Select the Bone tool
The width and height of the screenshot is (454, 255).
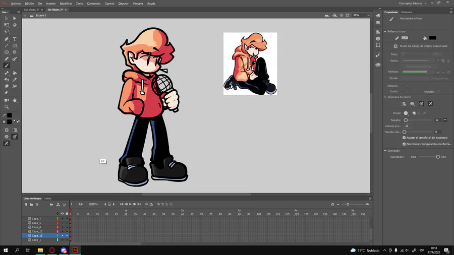(x=7, y=73)
